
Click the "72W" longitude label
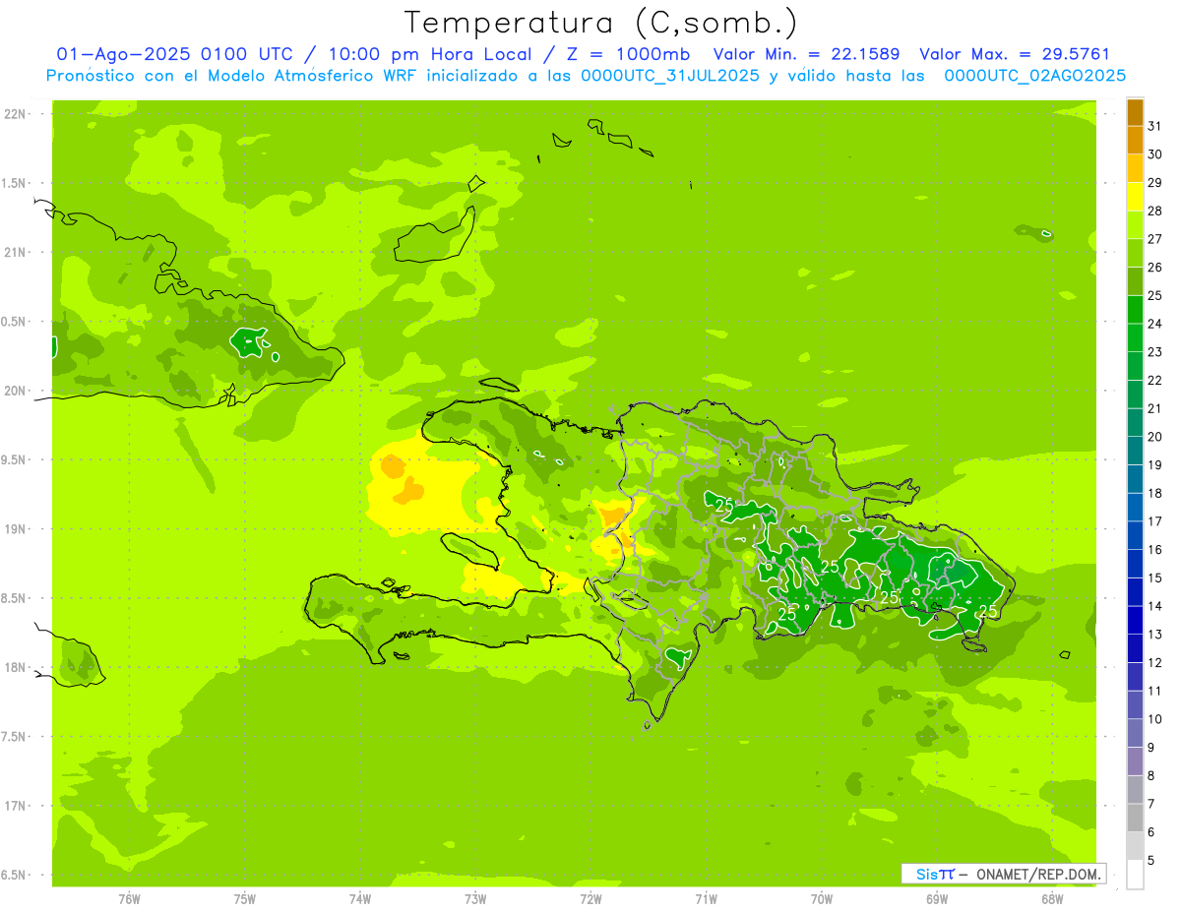[x=590, y=898]
